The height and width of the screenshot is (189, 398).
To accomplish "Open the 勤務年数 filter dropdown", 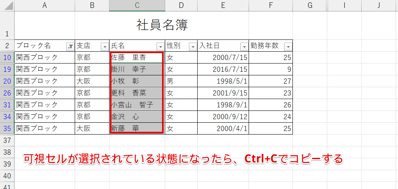I will click(x=289, y=47).
